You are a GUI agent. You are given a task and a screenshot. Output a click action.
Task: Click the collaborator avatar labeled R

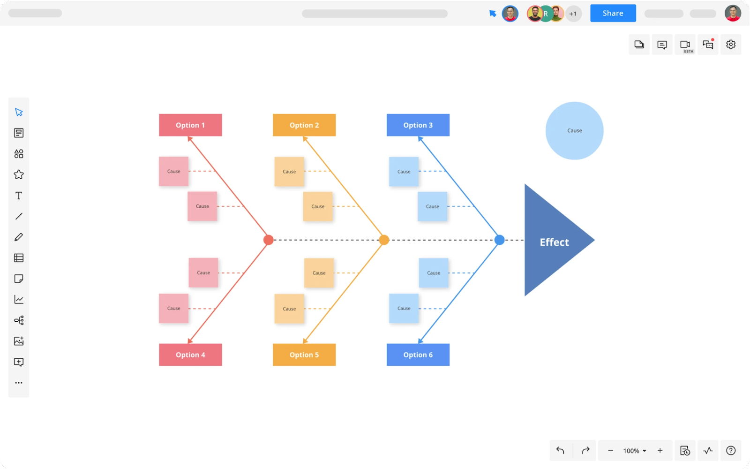click(546, 14)
